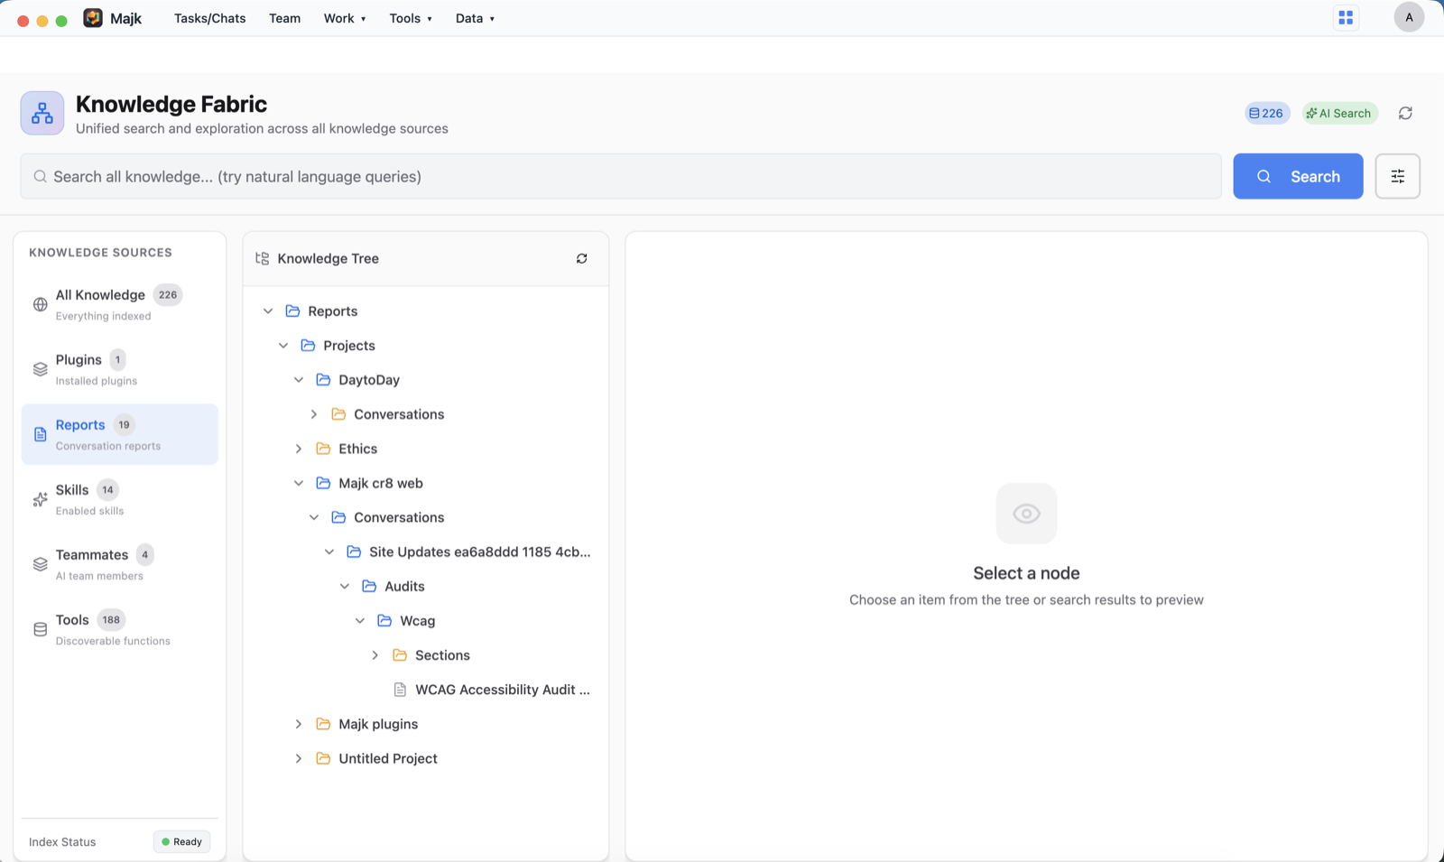Viewport: 1444px width, 862px height.
Task: Click the Knowledge Fabric network icon
Action: (42, 113)
